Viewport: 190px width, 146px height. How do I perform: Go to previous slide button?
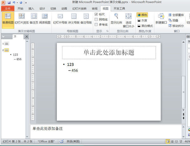(184, 114)
